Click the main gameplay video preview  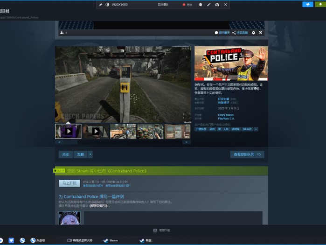pos(123,84)
